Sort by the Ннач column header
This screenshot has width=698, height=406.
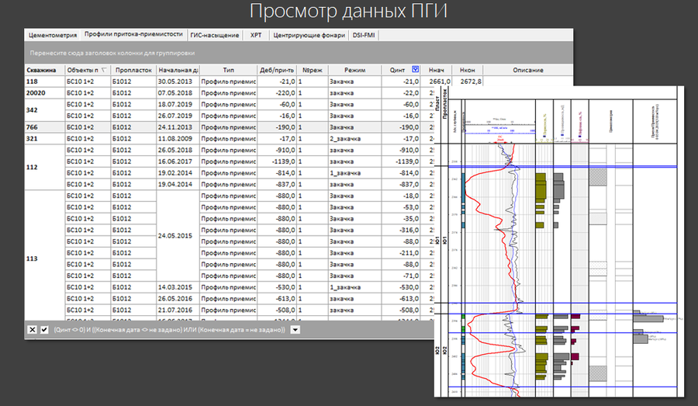(436, 70)
